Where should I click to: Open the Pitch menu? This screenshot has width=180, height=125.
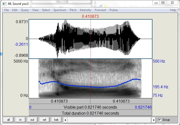pos(73,10)
